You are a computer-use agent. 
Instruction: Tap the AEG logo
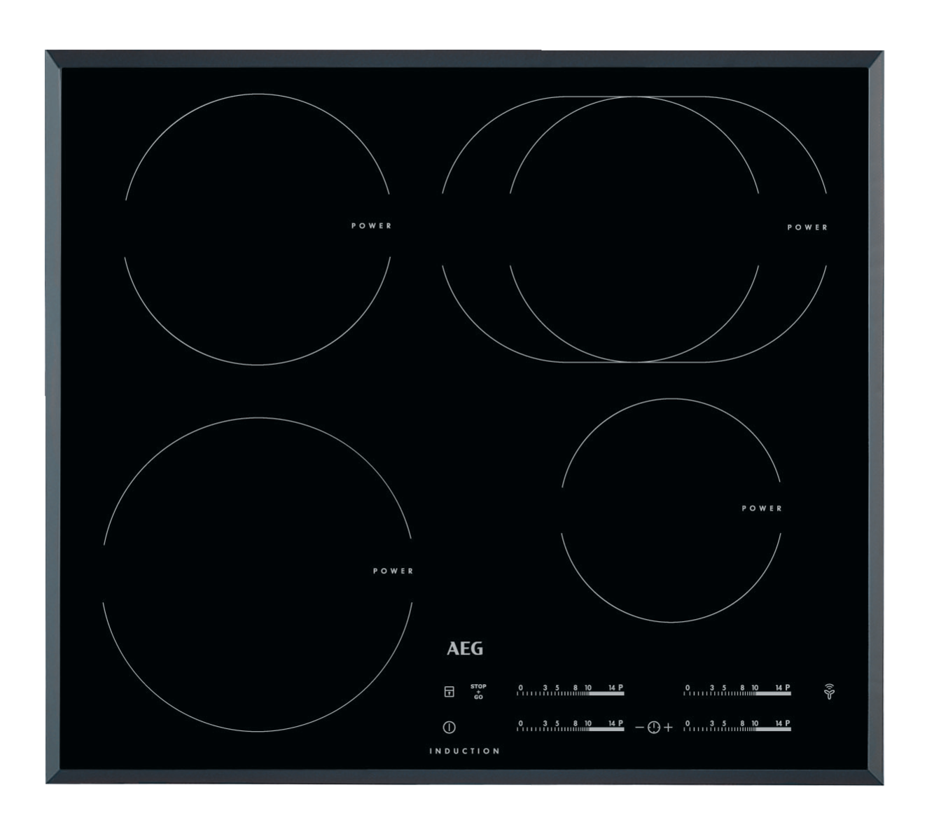(465, 648)
